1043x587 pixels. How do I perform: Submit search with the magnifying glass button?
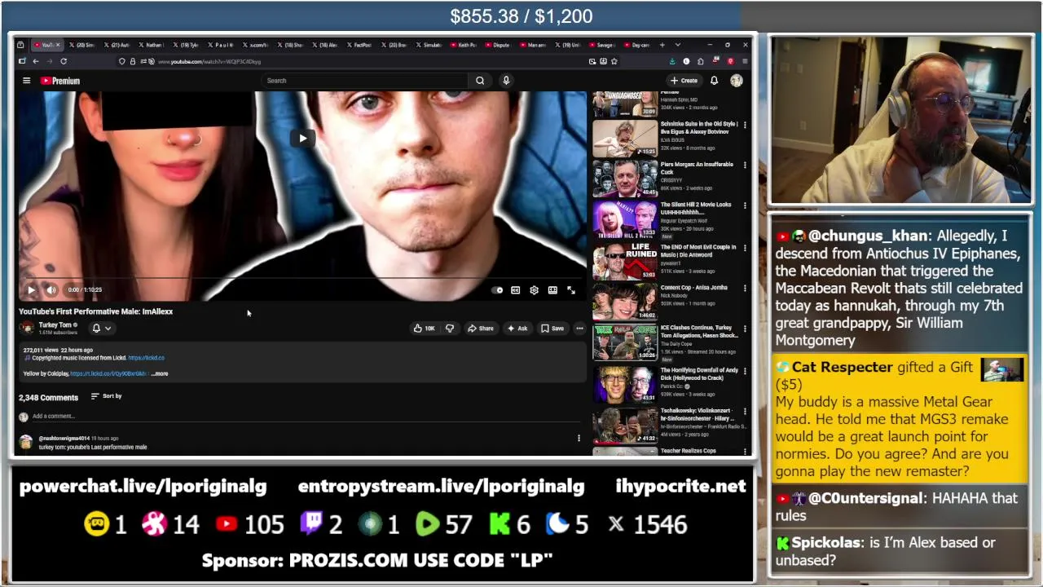click(480, 81)
